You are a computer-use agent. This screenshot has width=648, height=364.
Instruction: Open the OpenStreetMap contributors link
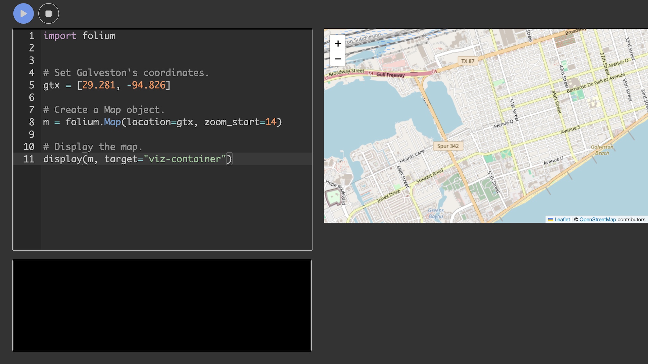597,219
